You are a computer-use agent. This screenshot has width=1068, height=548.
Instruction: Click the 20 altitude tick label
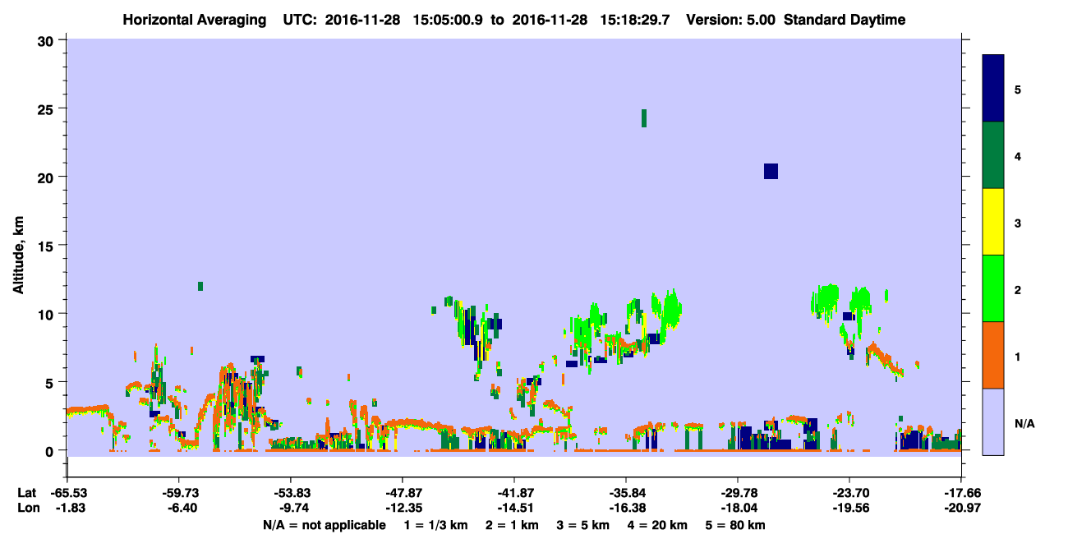[48, 177]
